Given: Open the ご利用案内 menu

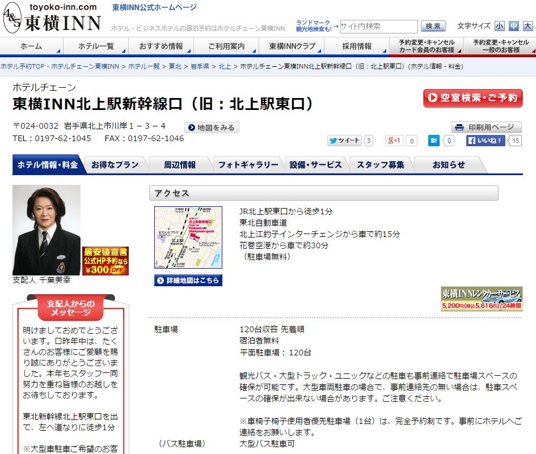Looking at the screenshot, I should [226, 46].
